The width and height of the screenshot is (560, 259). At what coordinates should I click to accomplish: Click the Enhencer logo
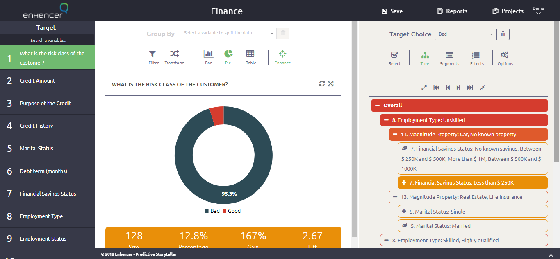[x=46, y=11]
